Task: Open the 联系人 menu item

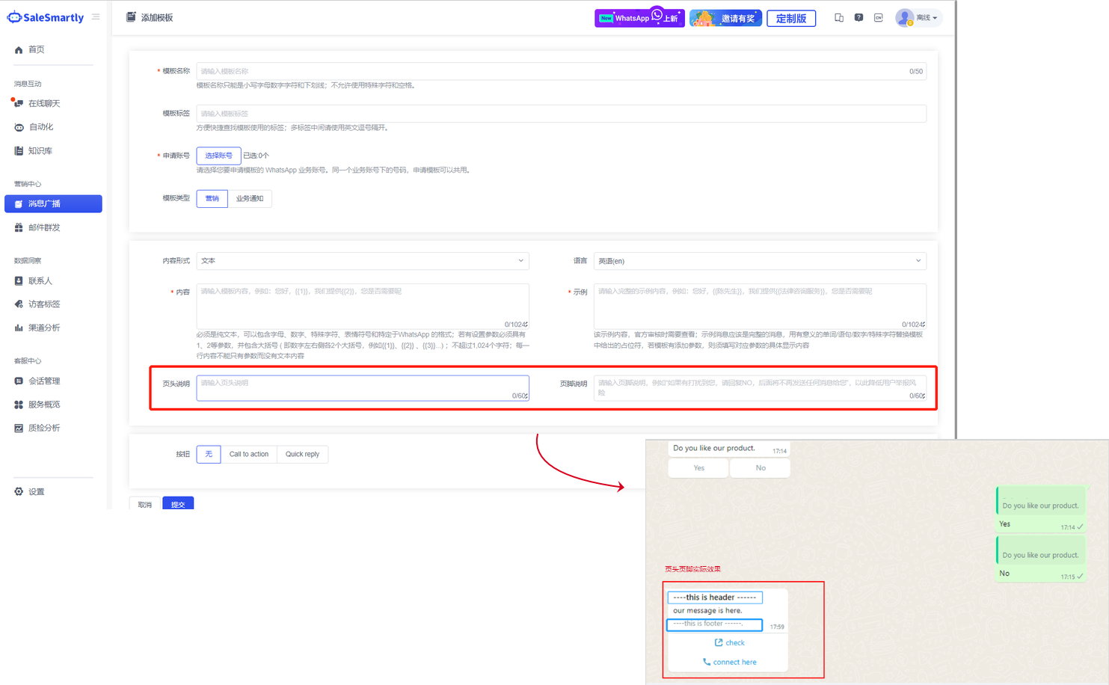Action: [40, 281]
